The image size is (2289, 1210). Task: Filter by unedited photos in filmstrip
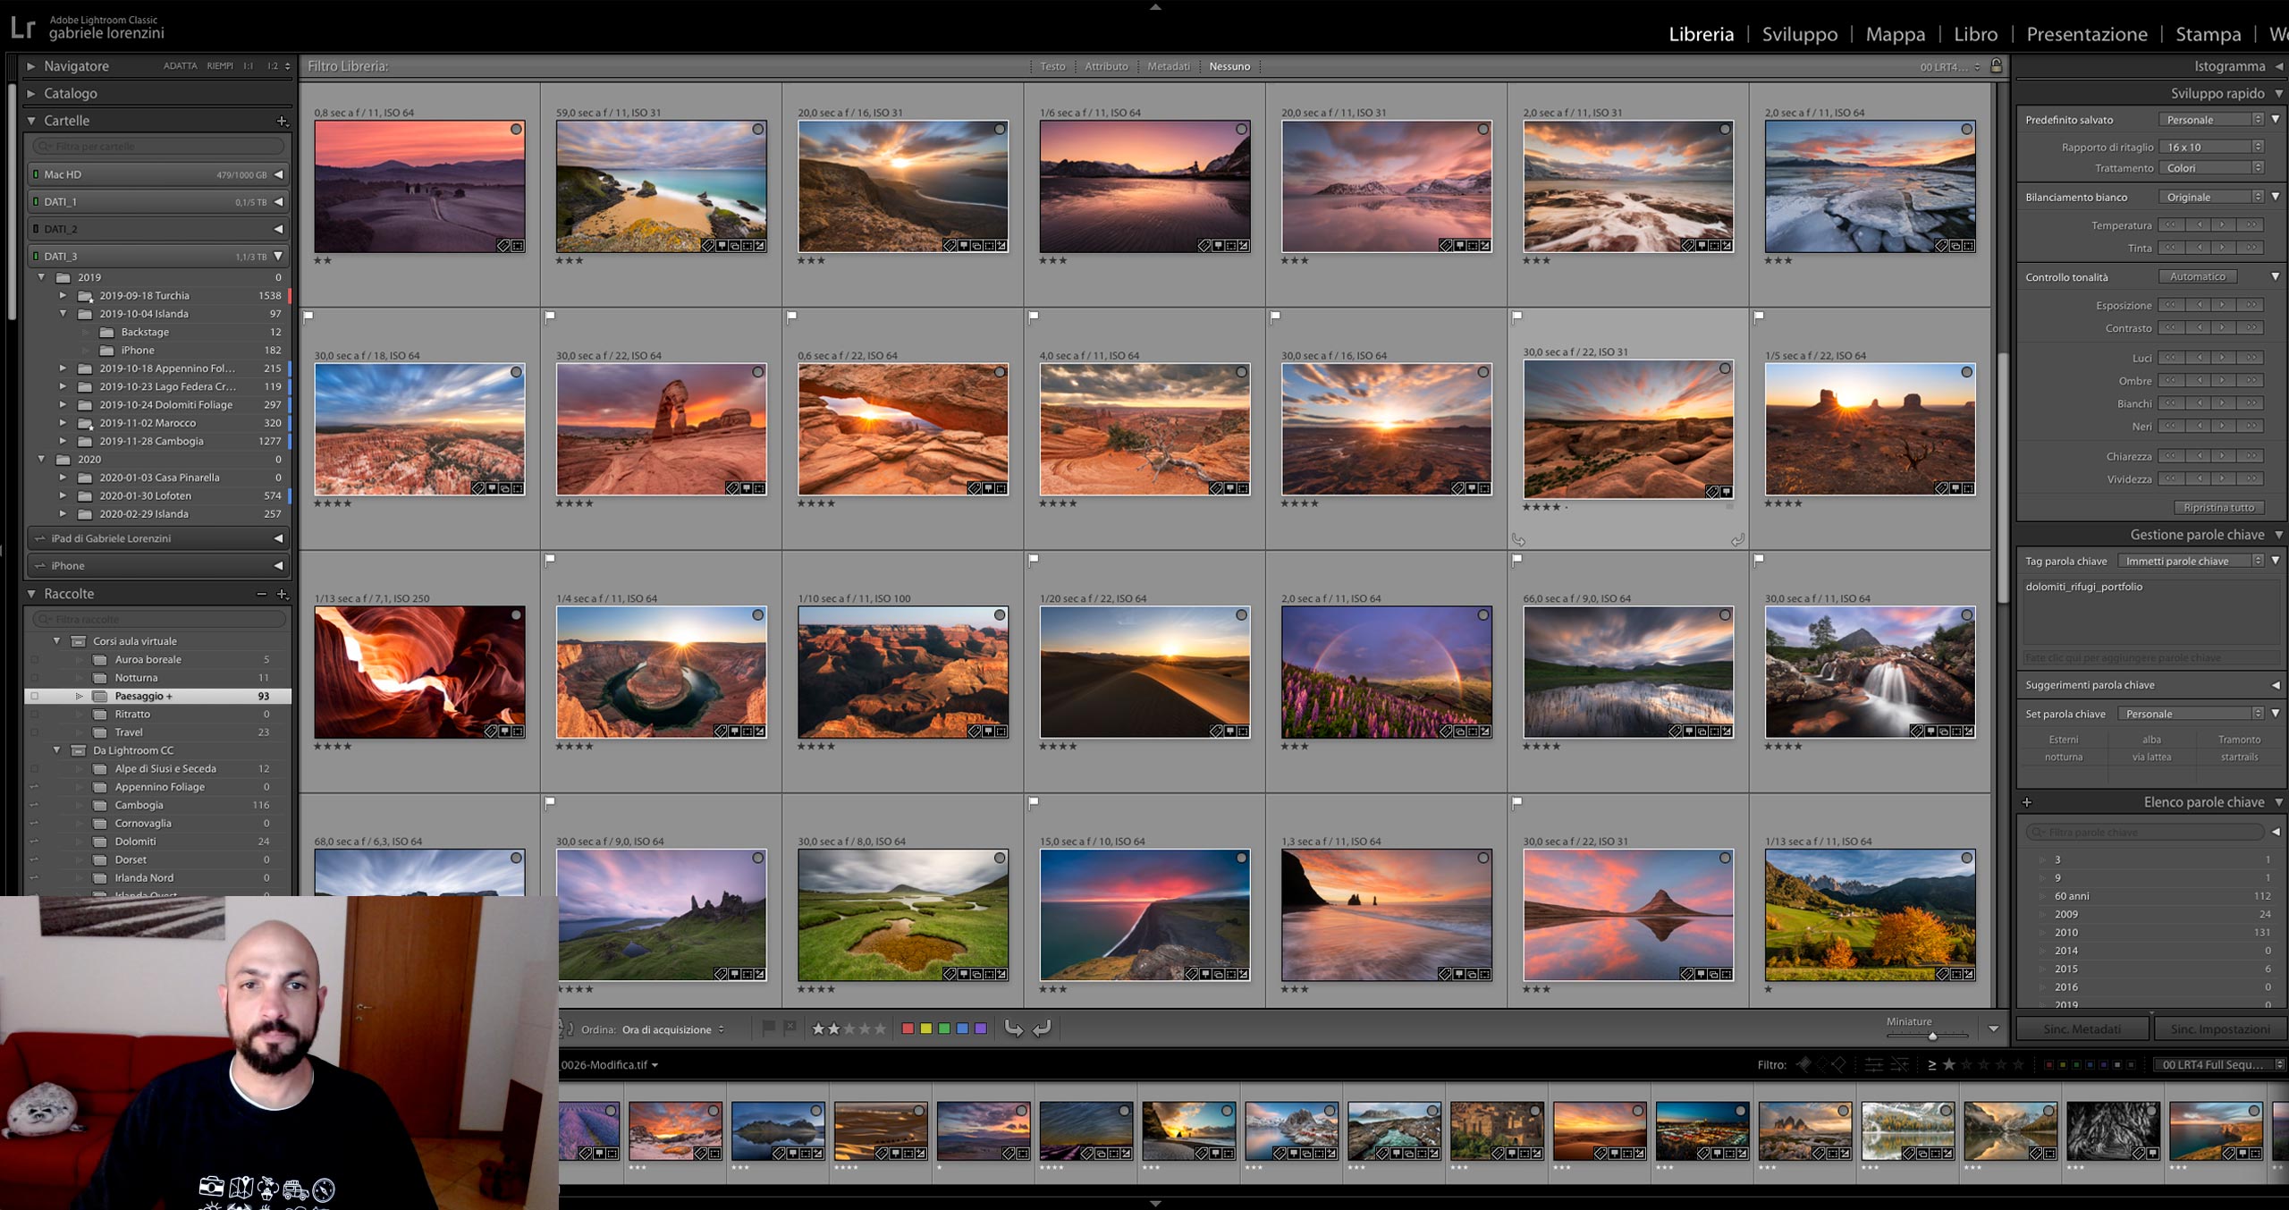tap(1900, 1064)
